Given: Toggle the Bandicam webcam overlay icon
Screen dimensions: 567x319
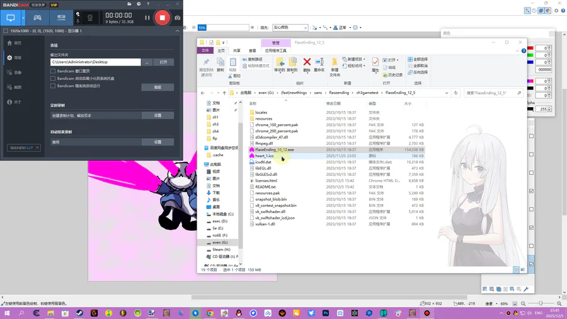Looking at the screenshot, I should click(90, 18).
